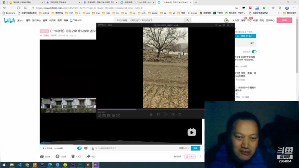299x168 pixels.
Task: Open the 主站 dropdown in bilibili header
Action: (x=20, y=20)
